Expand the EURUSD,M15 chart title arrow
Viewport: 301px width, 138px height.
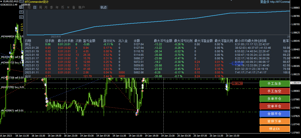2,2
